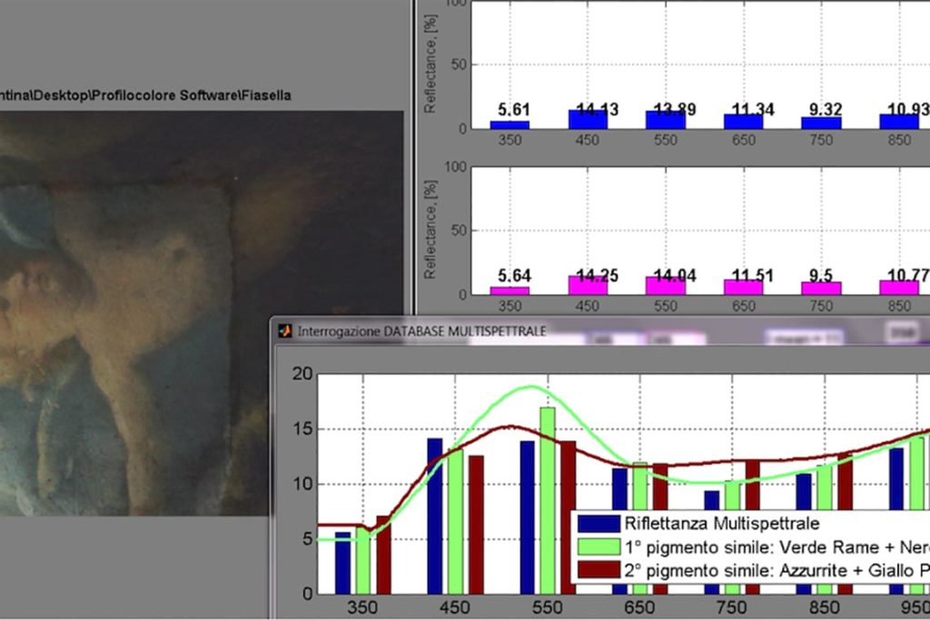Click the 650 x-axis tick in the database chart
Viewport: 930px width, 620px height.
(x=639, y=607)
